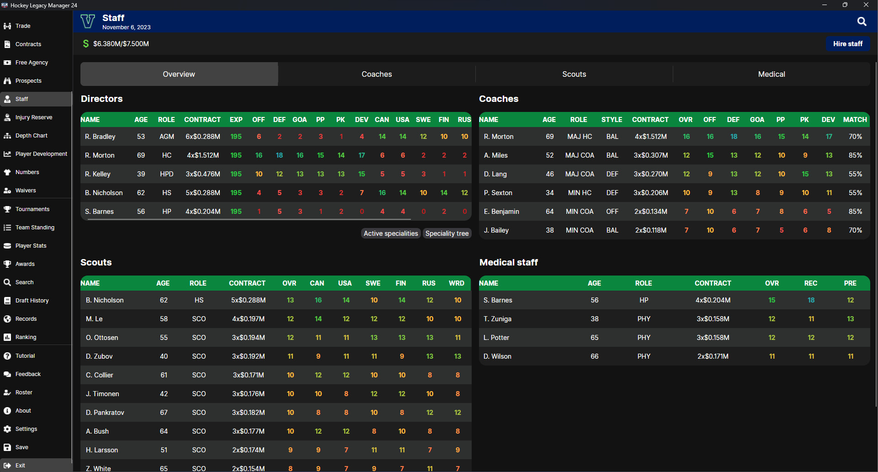
Task: Open the Settings gear icon
Action: (7, 429)
